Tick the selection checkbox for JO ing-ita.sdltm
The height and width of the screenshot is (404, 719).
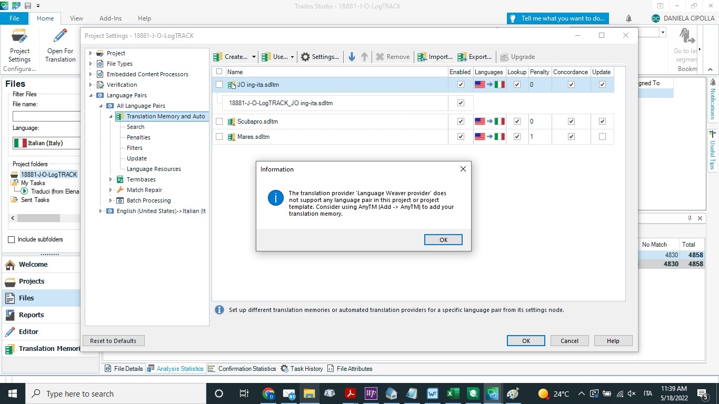[x=219, y=85]
